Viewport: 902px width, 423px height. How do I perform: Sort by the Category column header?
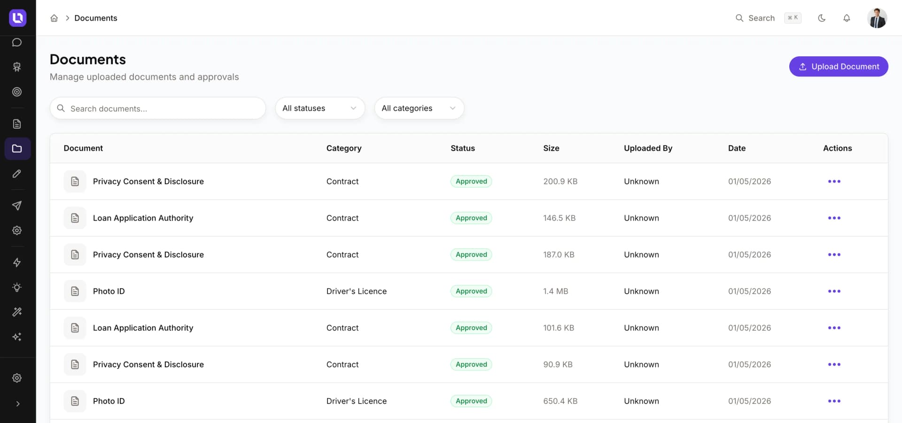(x=344, y=148)
